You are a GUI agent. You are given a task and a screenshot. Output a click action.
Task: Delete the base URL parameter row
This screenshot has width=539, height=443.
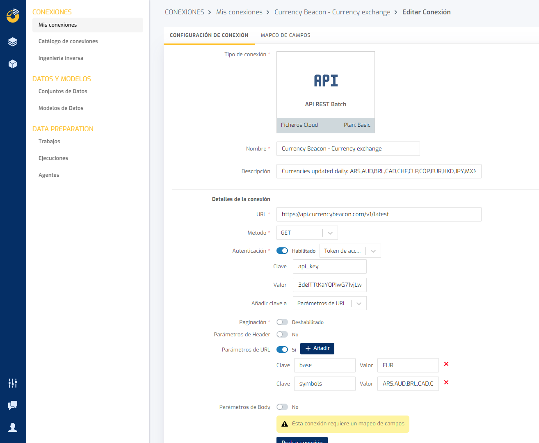446,364
